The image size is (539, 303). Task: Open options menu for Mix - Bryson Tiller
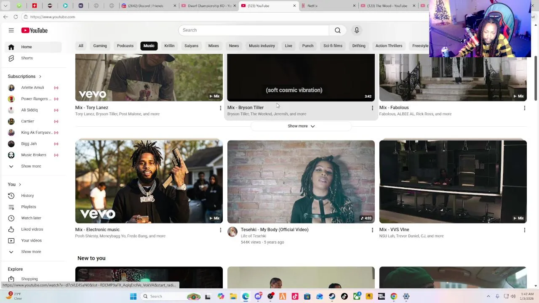click(x=372, y=108)
